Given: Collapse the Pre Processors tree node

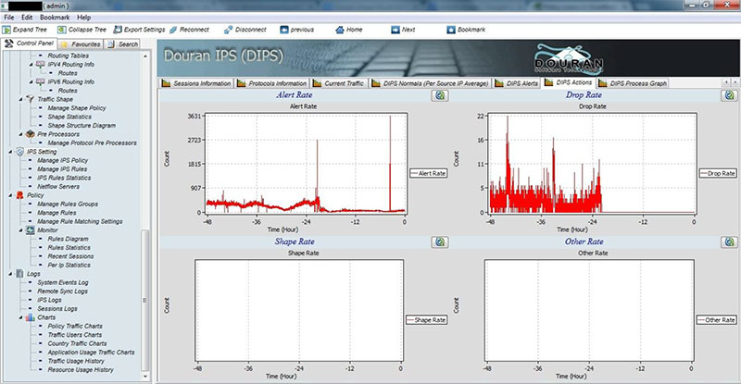Looking at the screenshot, I should coord(20,134).
